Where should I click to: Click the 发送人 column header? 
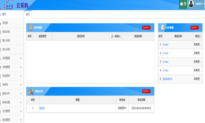198,36
